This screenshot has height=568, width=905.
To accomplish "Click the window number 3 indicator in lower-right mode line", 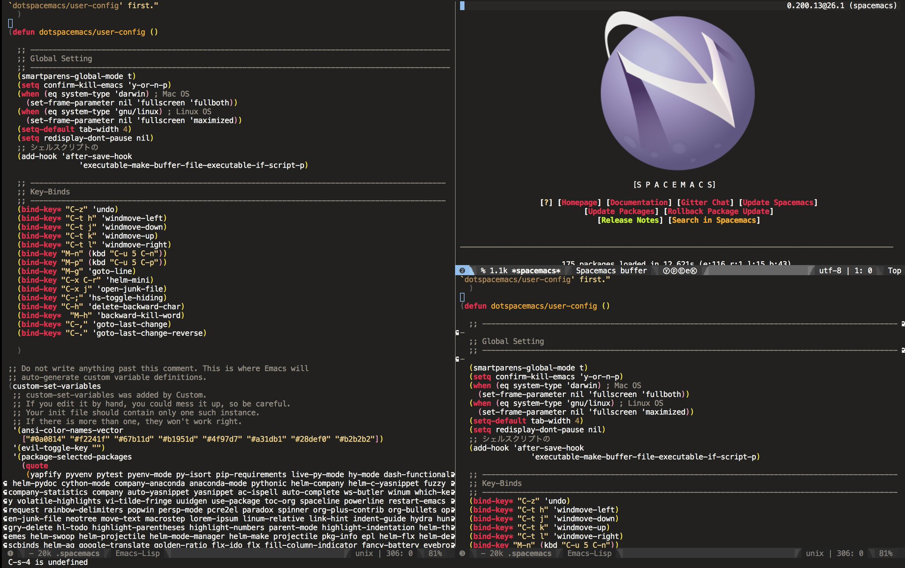I will click(462, 553).
